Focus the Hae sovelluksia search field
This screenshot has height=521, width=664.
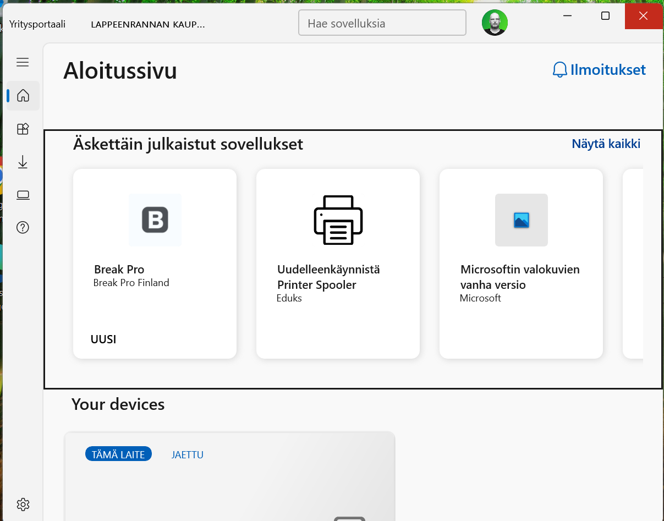point(382,23)
